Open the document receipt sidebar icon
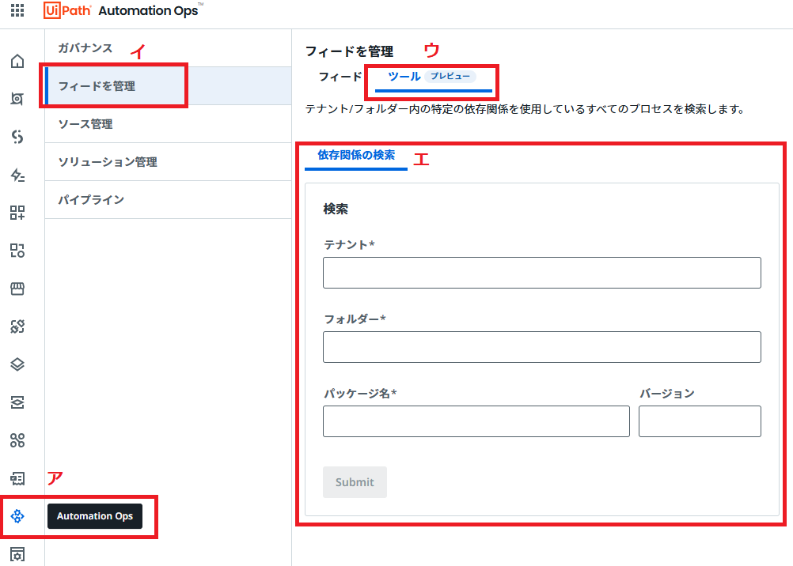Screen dimensions: 793x566 [17, 478]
